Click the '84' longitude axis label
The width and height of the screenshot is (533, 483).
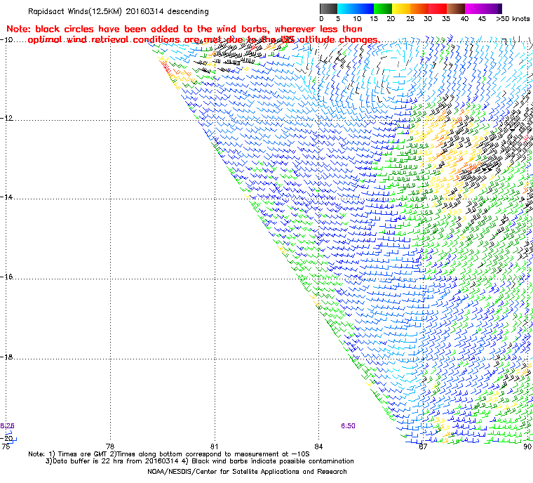[x=318, y=446]
